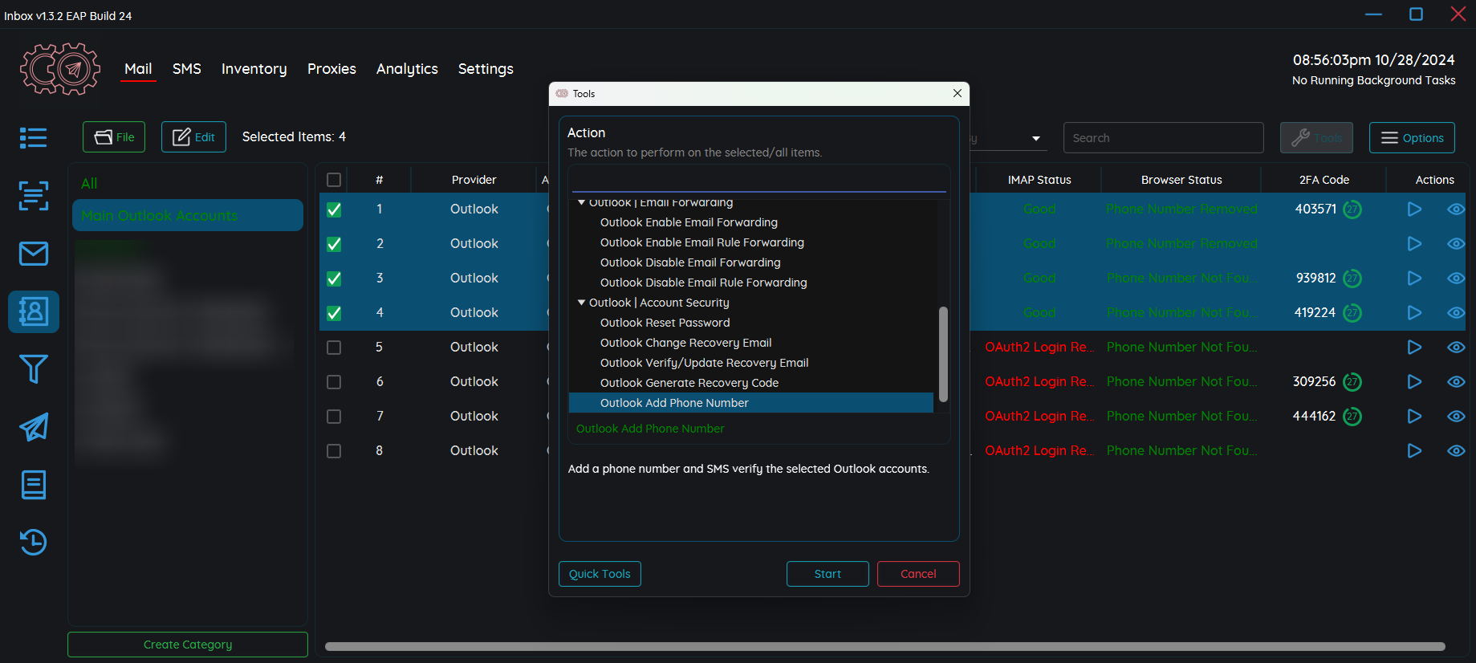Run the play action for row 6
This screenshot has height=663, width=1476.
1414,382
